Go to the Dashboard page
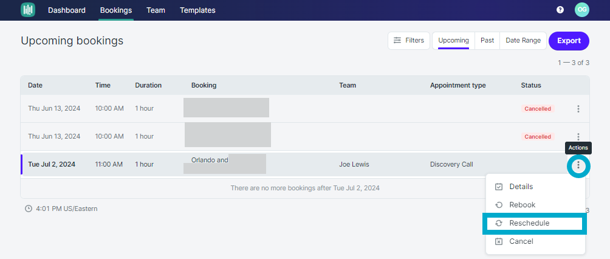 click(67, 10)
